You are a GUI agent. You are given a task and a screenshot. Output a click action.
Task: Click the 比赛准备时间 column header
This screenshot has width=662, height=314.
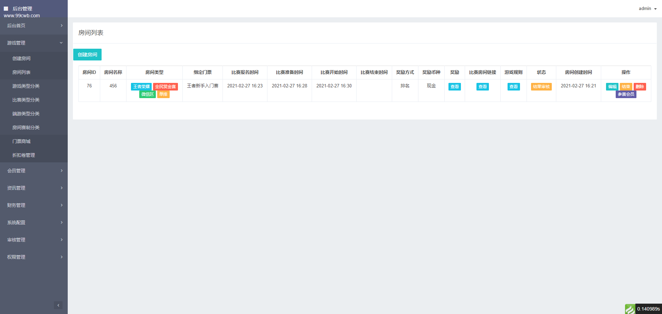pos(290,73)
